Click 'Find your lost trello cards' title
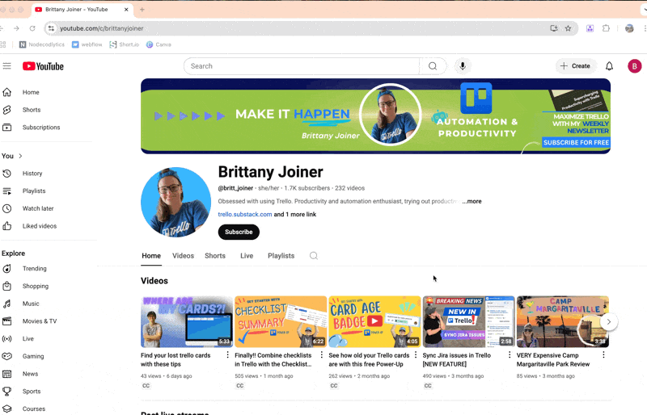Viewport: 647px width, 415px height. tap(175, 360)
